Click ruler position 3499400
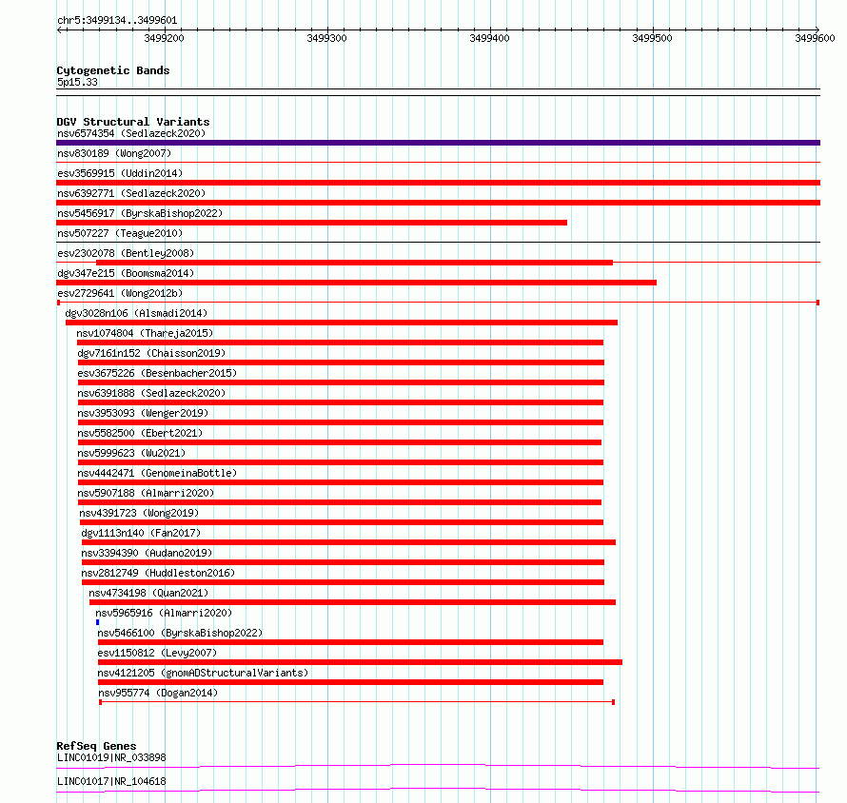The height and width of the screenshot is (803, 847). coord(489,38)
